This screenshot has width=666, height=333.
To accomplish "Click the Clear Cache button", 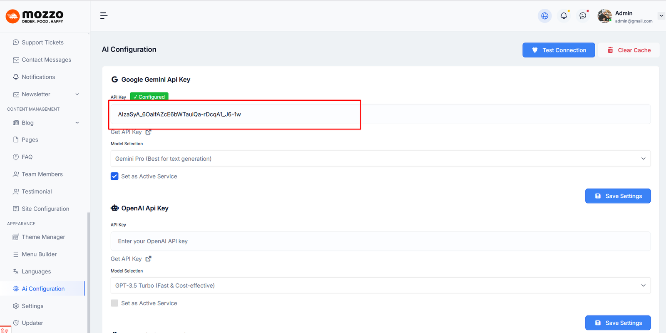I will (629, 50).
